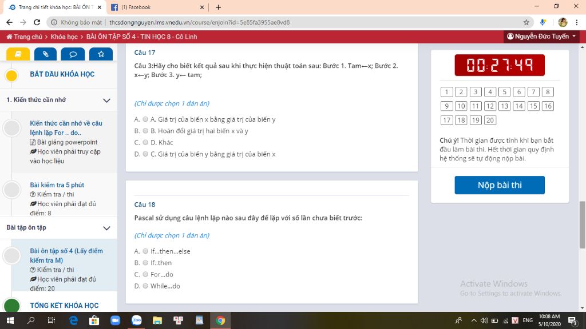Open volume control in system tray
586x329 pixels.
[484, 320]
